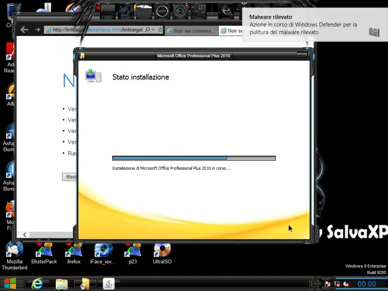
Task: Click the Internet Explorer forward arrow
Action: [38, 30]
